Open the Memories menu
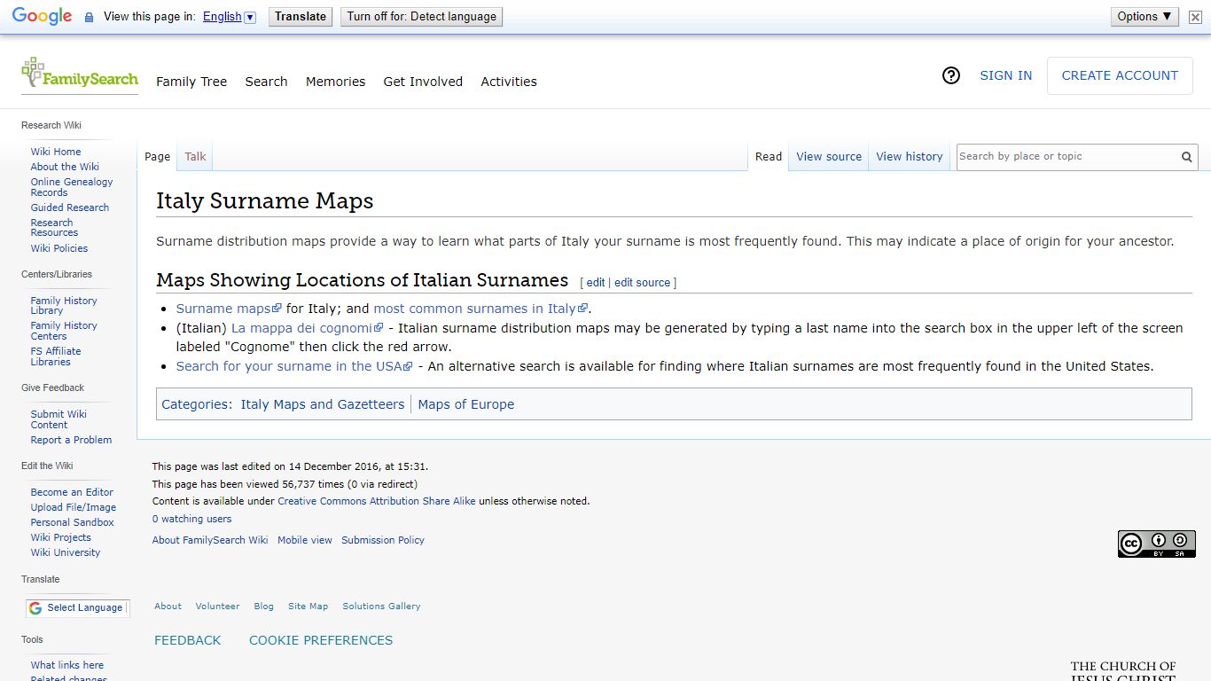This screenshot has width=1211, height=681. coord(335,82)
